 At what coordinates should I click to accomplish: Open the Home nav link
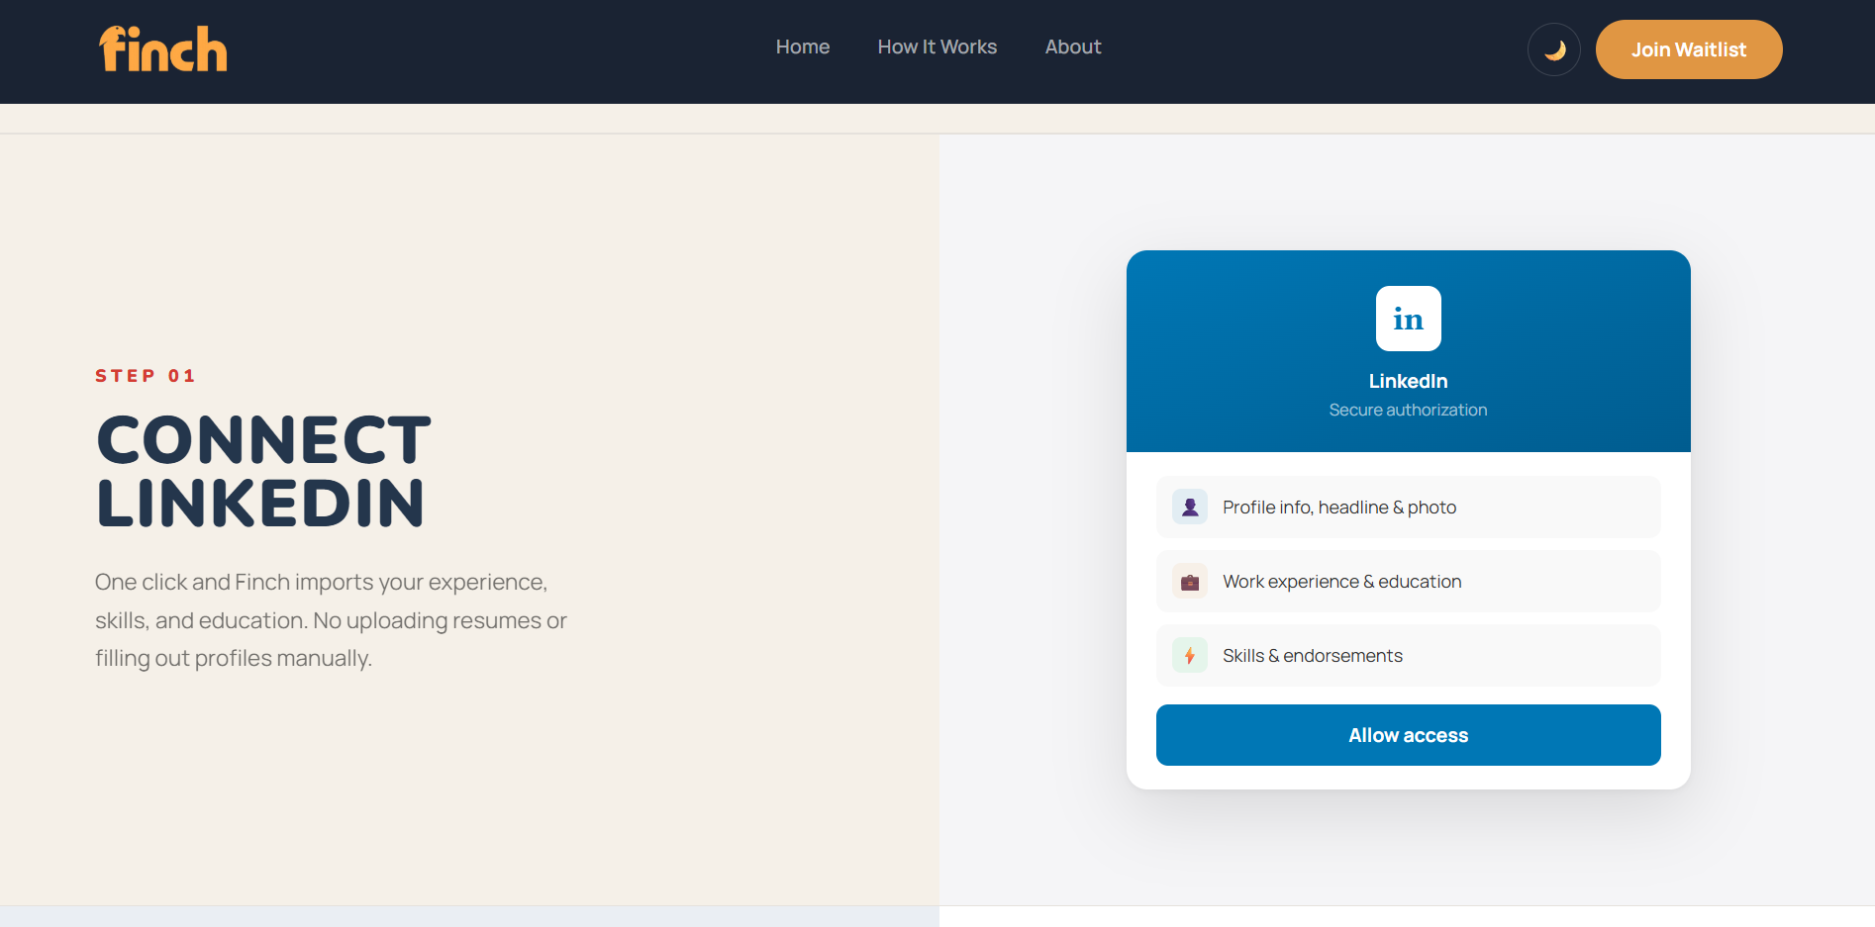(x=803, y=46)
